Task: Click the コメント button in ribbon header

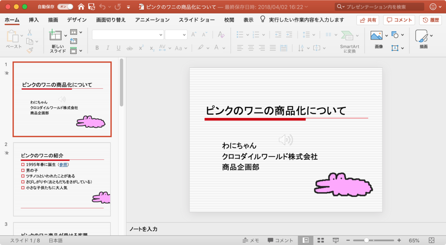Action: coord(399,20)
